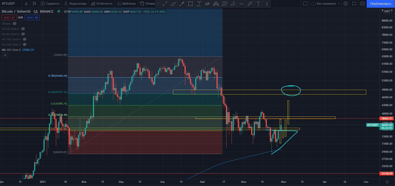395x186 pixels.
Task: Select the highlighter pen tool
Action: 250,4
